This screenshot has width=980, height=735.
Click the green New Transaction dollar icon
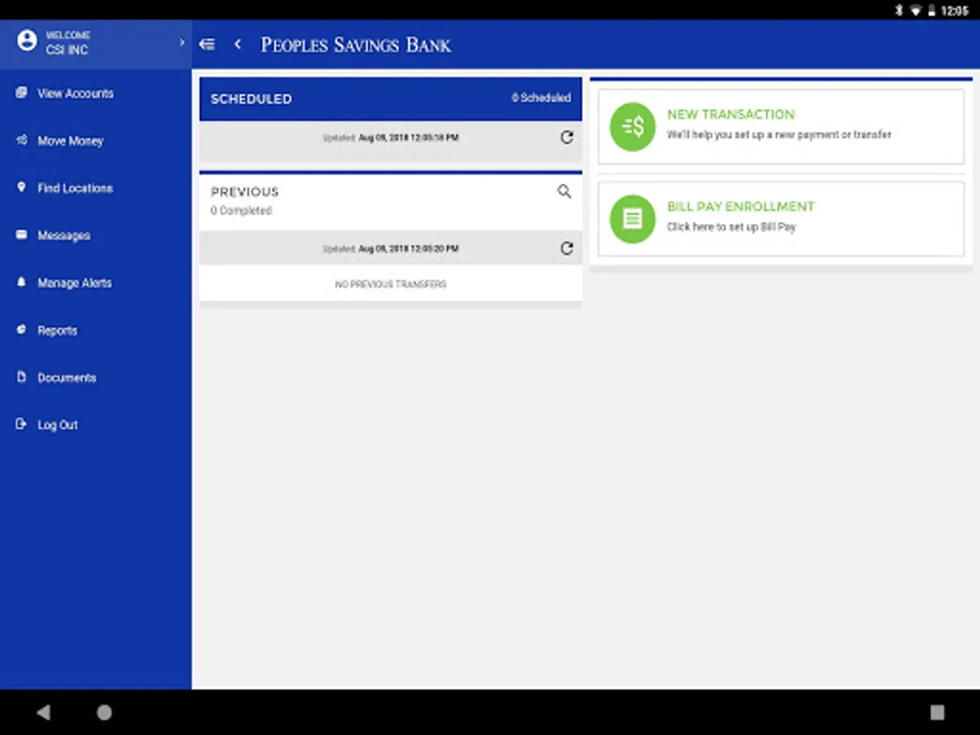[x=633, y=127]
